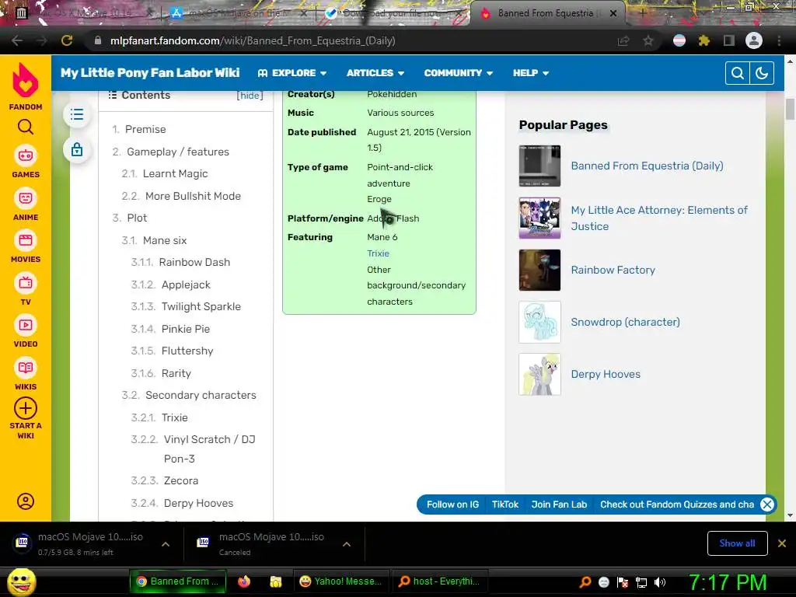Click the Fandom flame logo
The width and height of the screenshot is (796, 597).
click(26, 80)
